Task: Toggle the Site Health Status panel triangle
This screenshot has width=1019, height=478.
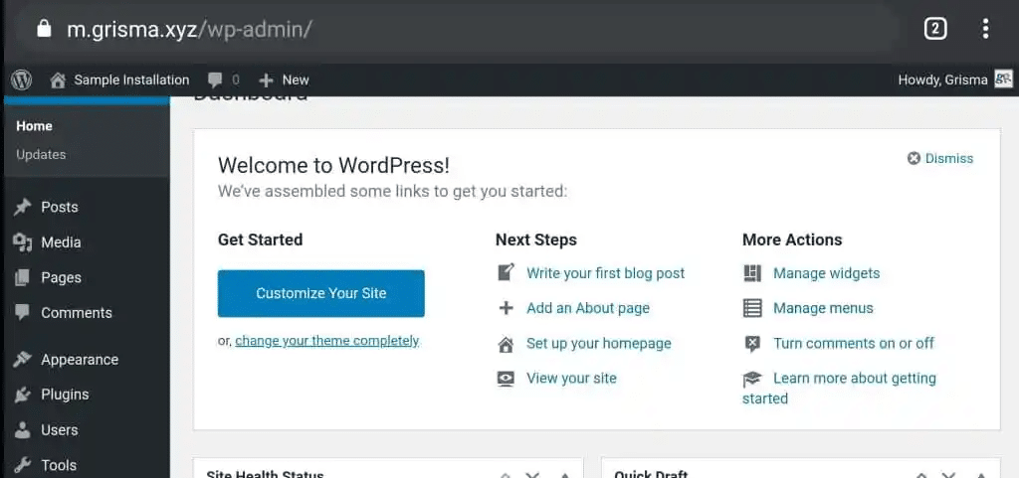Action: click(x=565, y=475)
